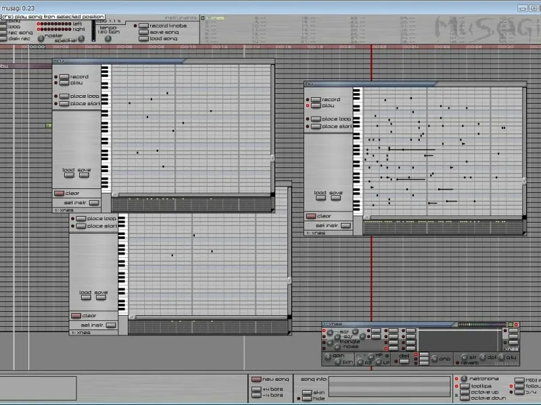Toggle the follow button
The image size is (541, 405).
[519, 386]
